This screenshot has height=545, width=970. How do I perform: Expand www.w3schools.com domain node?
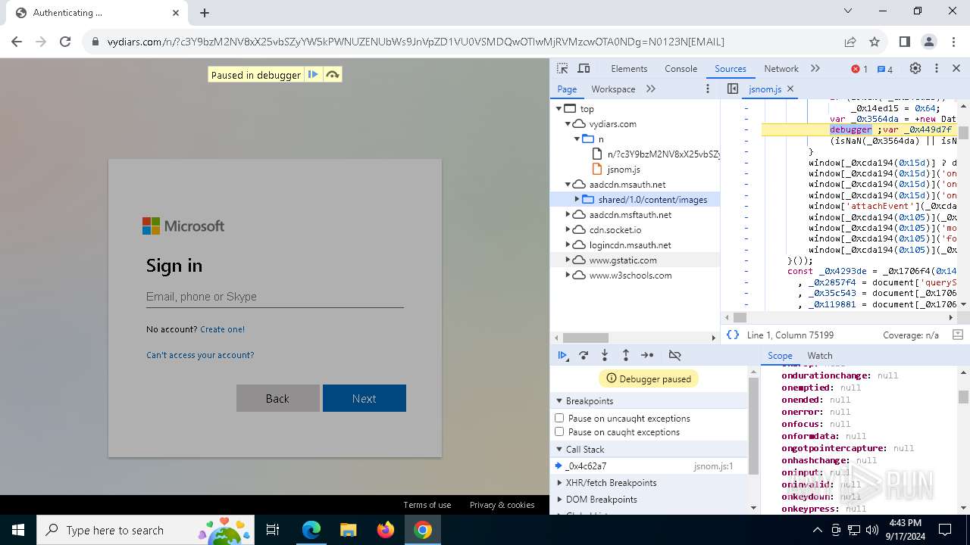568,275
